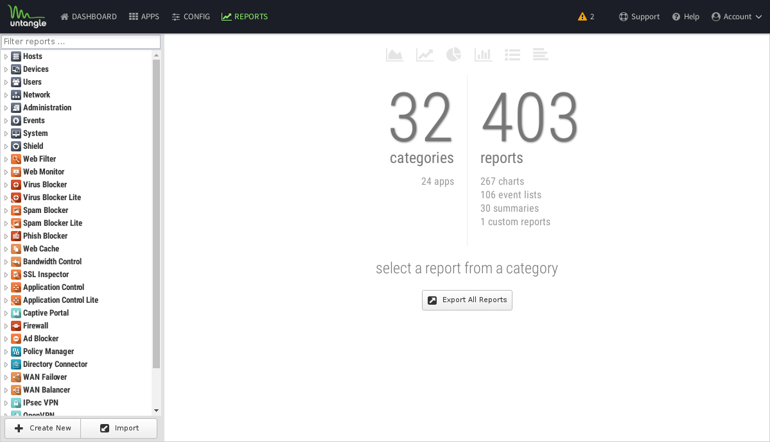The image size is (770, 442).
Task: Expand the Hosts tree node arrow
Action: click(6, 56)
